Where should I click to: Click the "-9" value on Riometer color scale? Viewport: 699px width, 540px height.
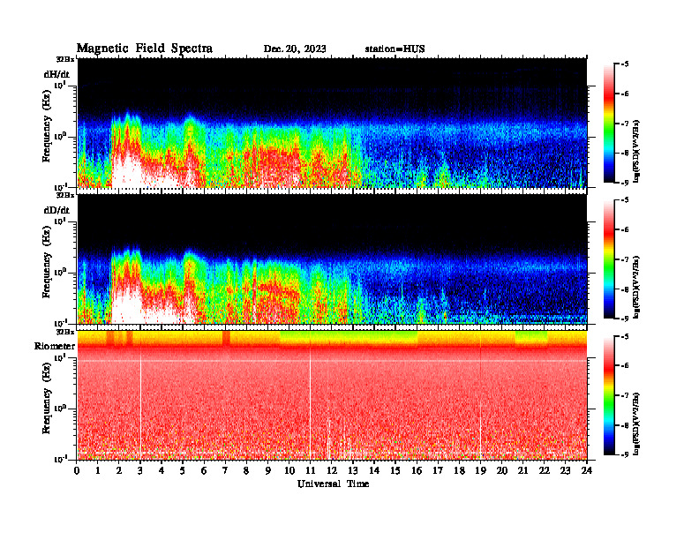point(625,454)
